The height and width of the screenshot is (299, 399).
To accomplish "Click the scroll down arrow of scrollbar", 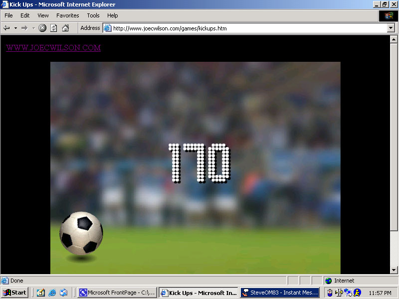I will pos(395,270).
